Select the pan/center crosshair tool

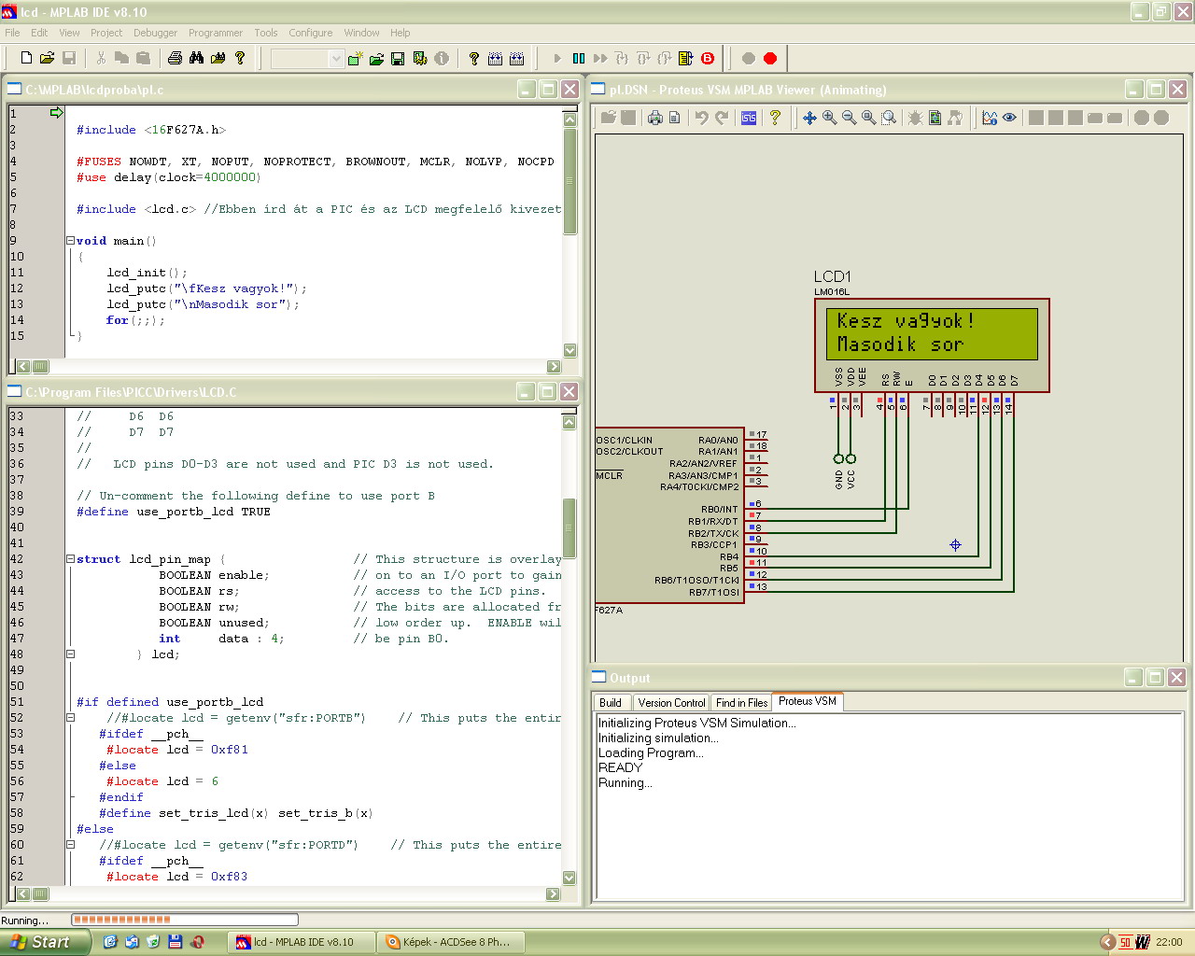point(809,118)
